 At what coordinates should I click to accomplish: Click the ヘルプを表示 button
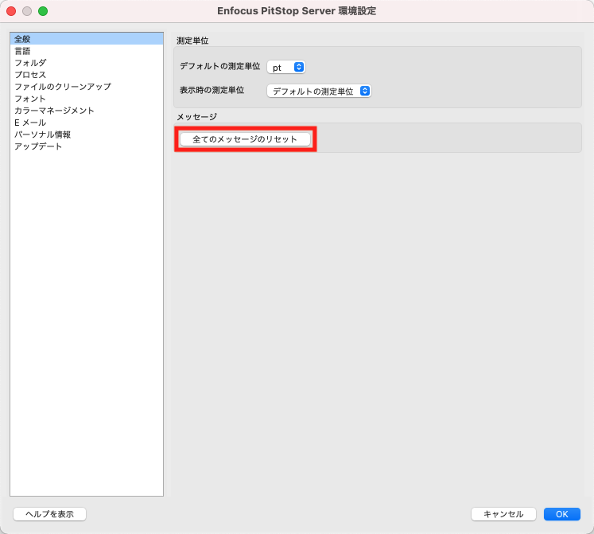[49, 514]
